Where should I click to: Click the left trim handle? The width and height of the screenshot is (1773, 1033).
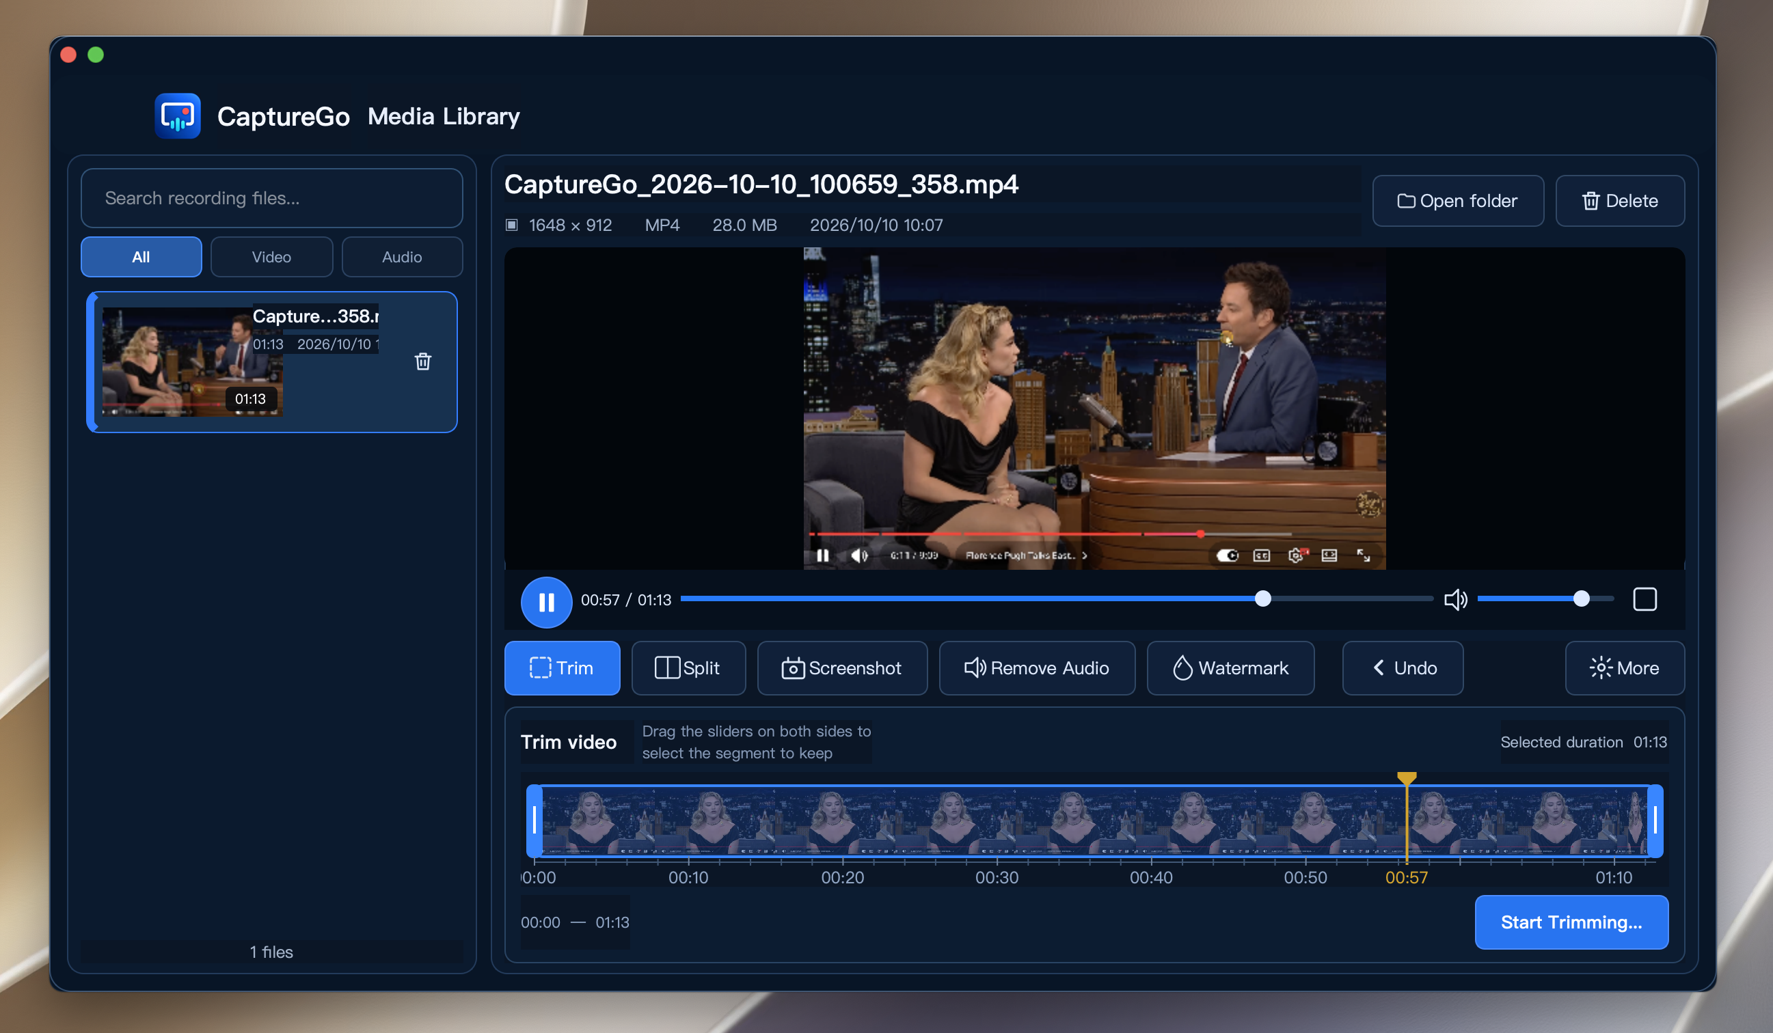coord(534,820)
